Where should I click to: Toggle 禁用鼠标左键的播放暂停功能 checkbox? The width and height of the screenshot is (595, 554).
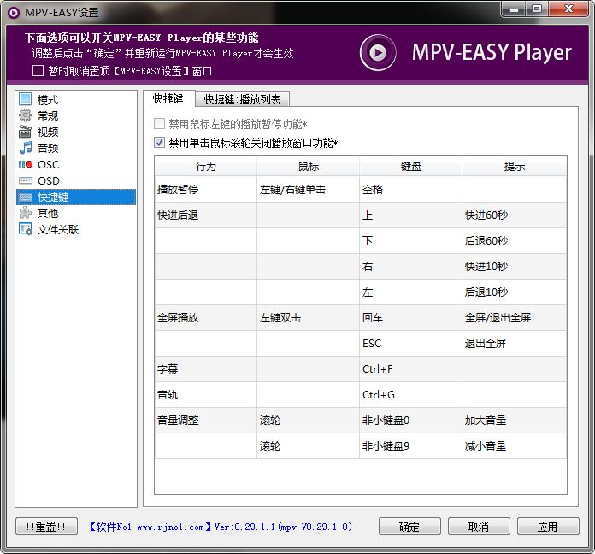click(x=159, y=123)
